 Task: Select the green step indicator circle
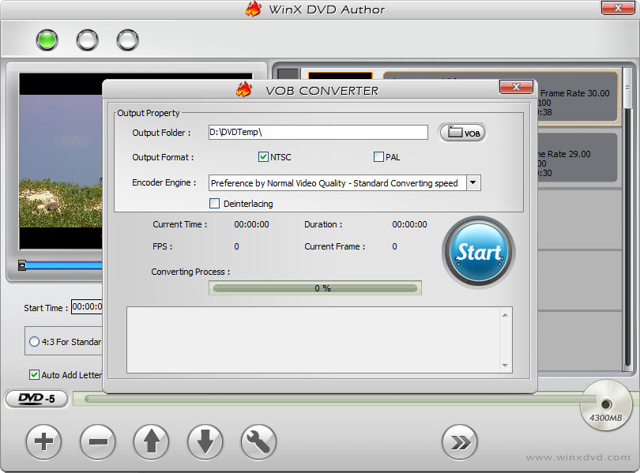point(47,40)
